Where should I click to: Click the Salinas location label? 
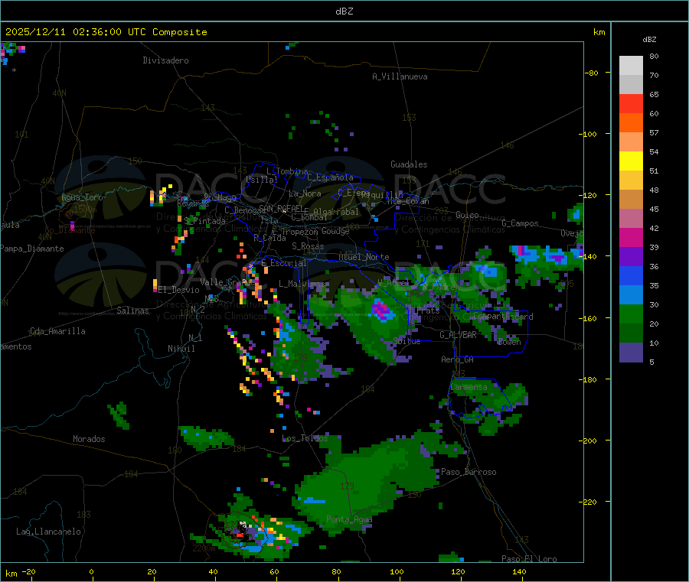[x=132, y=311]
